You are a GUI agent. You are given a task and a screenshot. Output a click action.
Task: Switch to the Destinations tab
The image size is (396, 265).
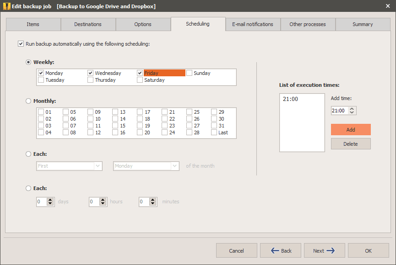[x=88, y=24]
